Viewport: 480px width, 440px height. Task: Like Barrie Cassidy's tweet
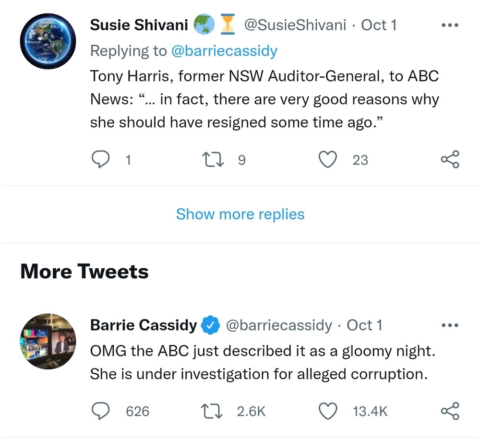[x=328, y=411]
